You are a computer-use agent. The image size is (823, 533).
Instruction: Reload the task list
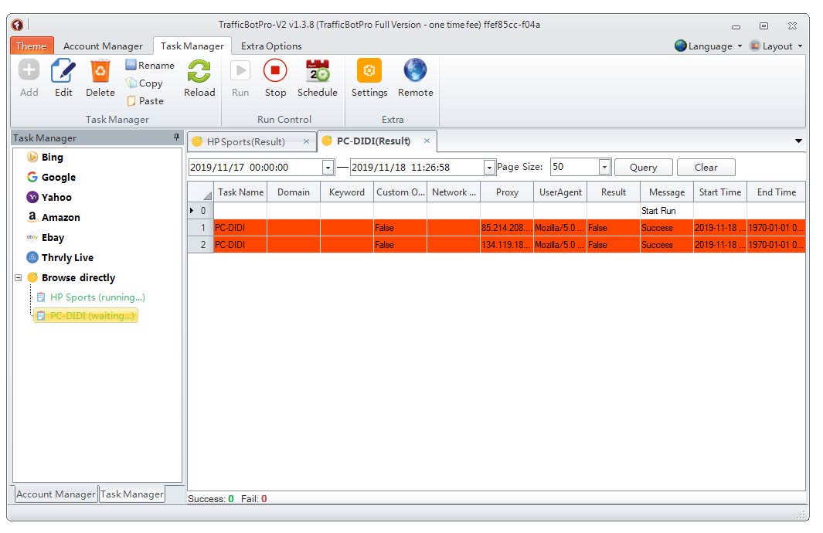coord(199,72)
